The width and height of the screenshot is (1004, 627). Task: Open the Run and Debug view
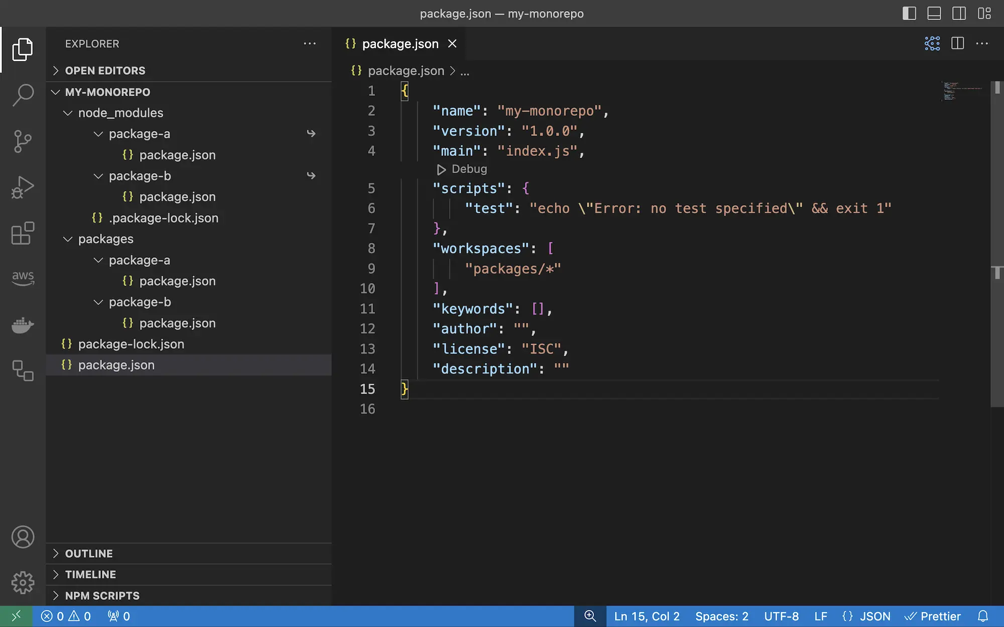point(23,187)
